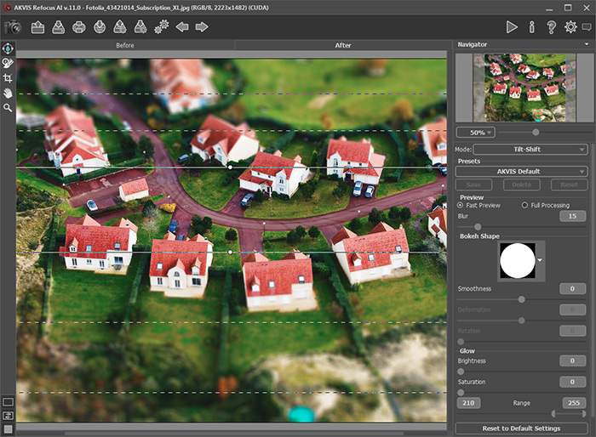
Task: Open the 50% zoom dropdown
Action: 476,133
